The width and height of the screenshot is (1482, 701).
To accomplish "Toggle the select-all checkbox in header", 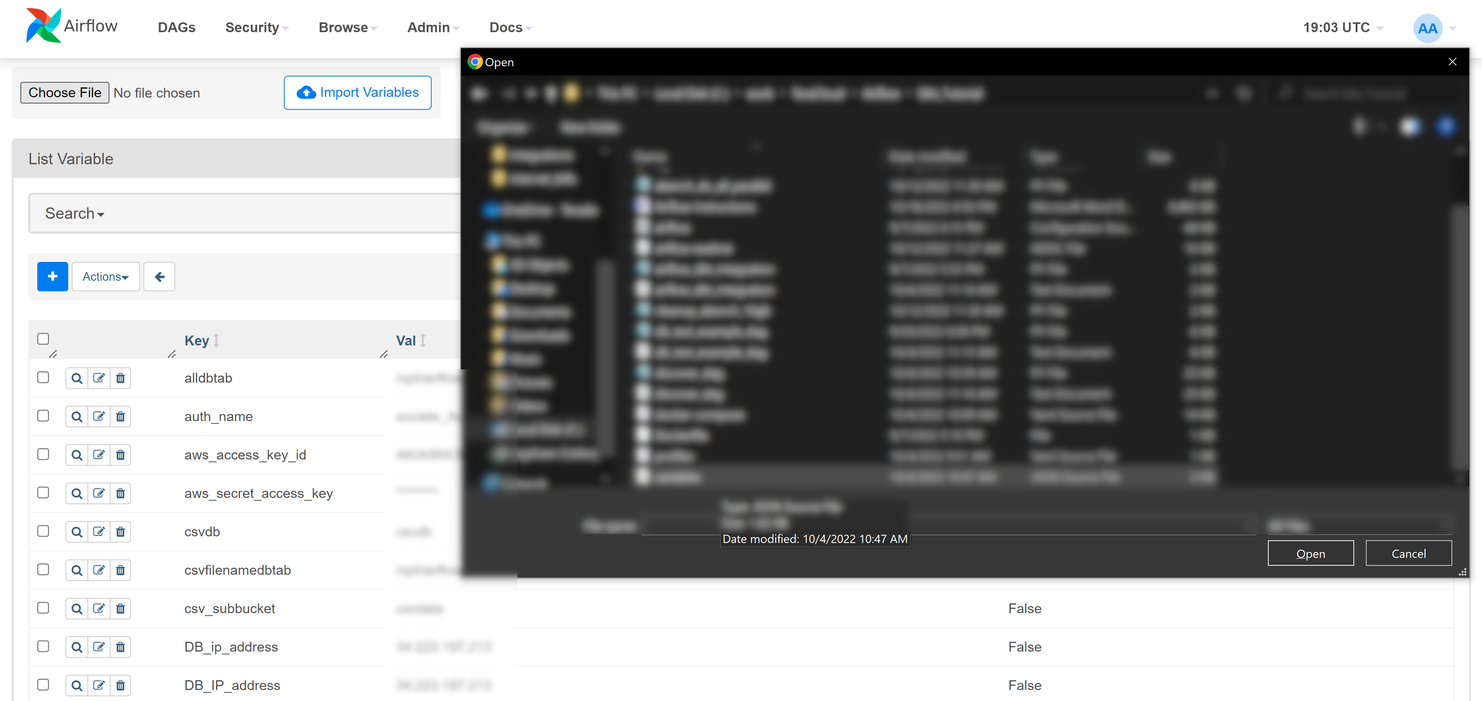I will (x=44, y=338).
